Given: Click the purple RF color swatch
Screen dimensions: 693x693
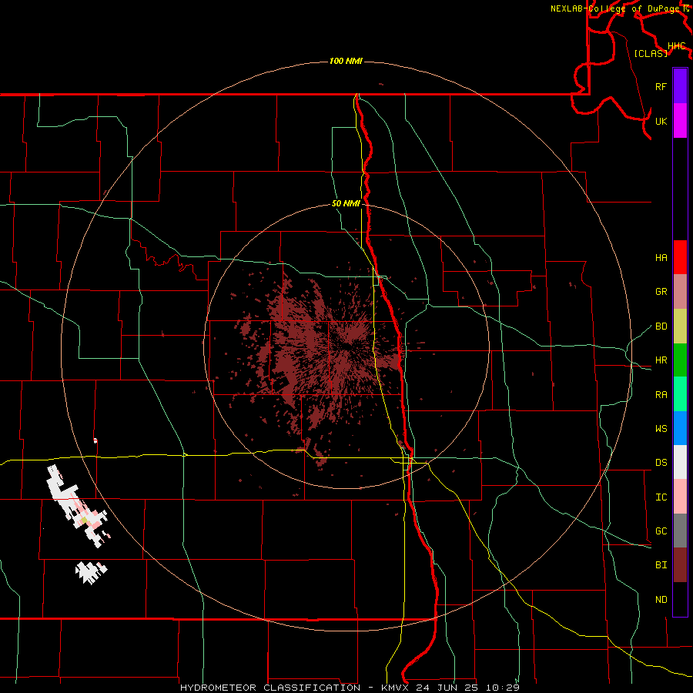Looking at the screenshot, I should [x=680, y=85].
